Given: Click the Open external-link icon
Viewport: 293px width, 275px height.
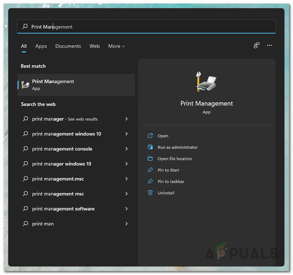Looking at the screenshot, I should tap(150, 136).
